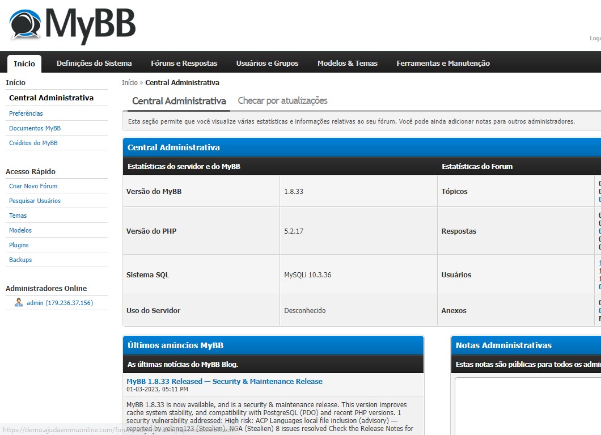Open Definições do Sistema tab
Screen dimensions: 601x435
pos(94,64)
